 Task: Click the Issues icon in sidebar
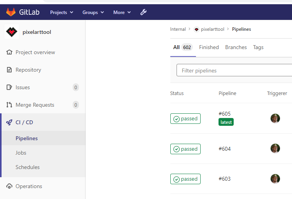(9, 87)
